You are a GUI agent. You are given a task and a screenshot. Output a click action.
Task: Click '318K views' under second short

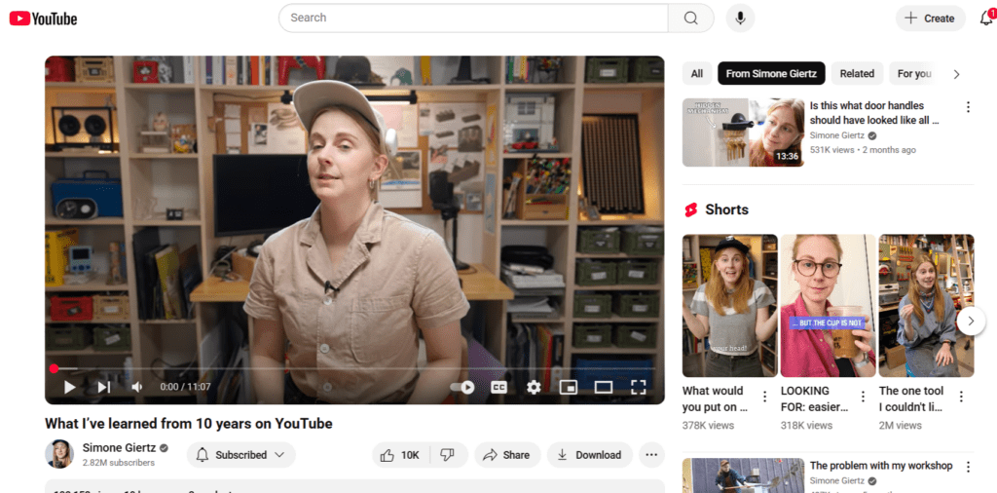coord(806,425)
